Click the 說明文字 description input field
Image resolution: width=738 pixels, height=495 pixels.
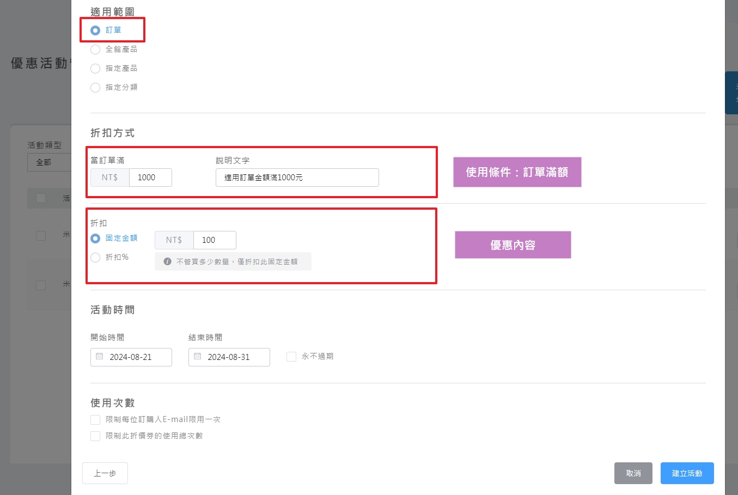(x=297, y=177)
